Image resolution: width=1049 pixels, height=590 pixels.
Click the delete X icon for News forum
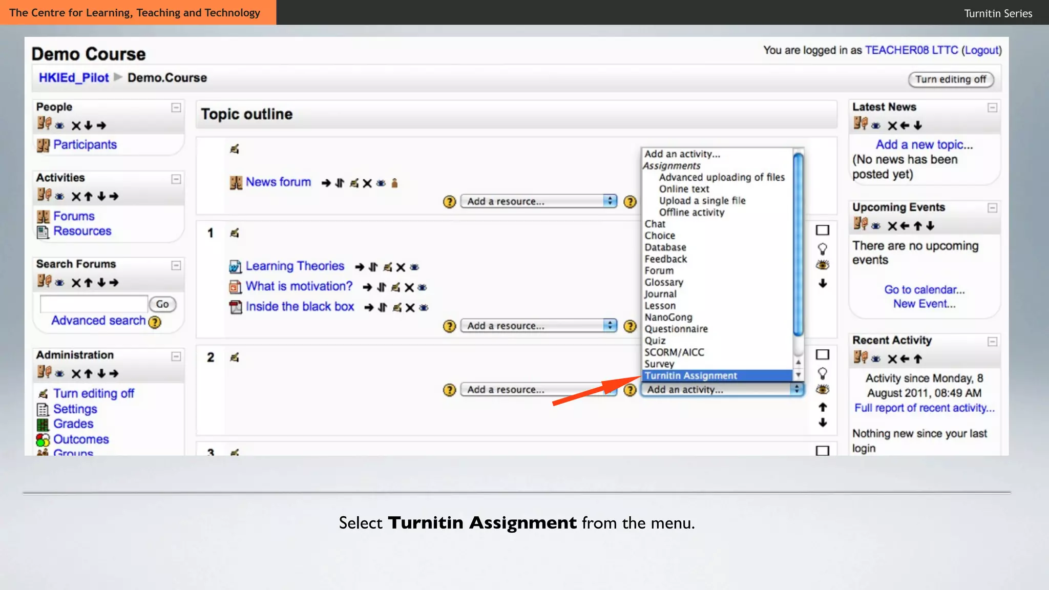367,183
